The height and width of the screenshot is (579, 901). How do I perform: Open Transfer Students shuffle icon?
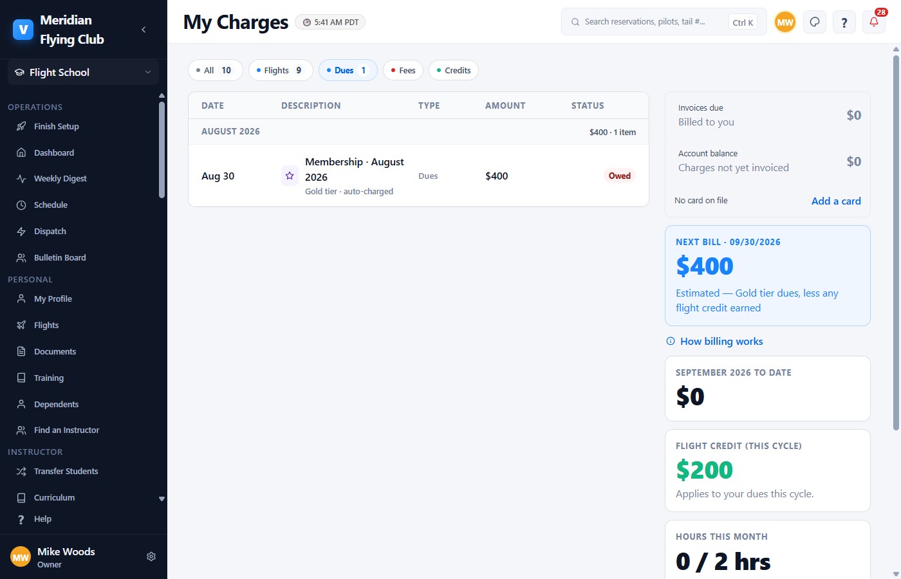(21, 472)
